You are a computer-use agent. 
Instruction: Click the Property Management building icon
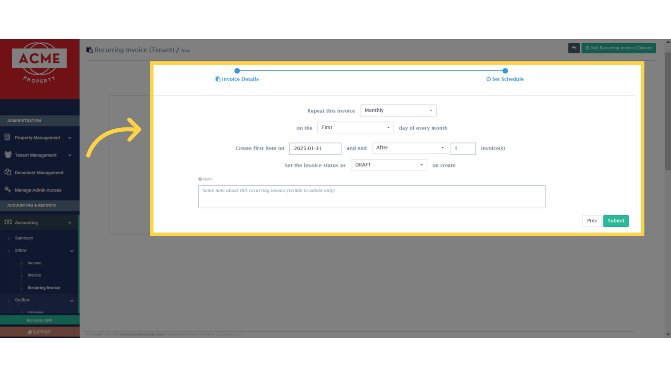[x=7, y=137]
